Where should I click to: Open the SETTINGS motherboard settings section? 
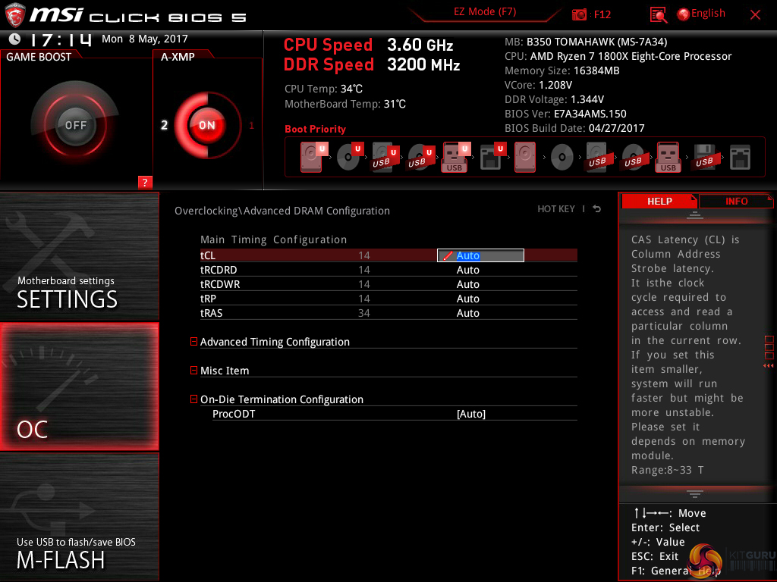(79, 256)
